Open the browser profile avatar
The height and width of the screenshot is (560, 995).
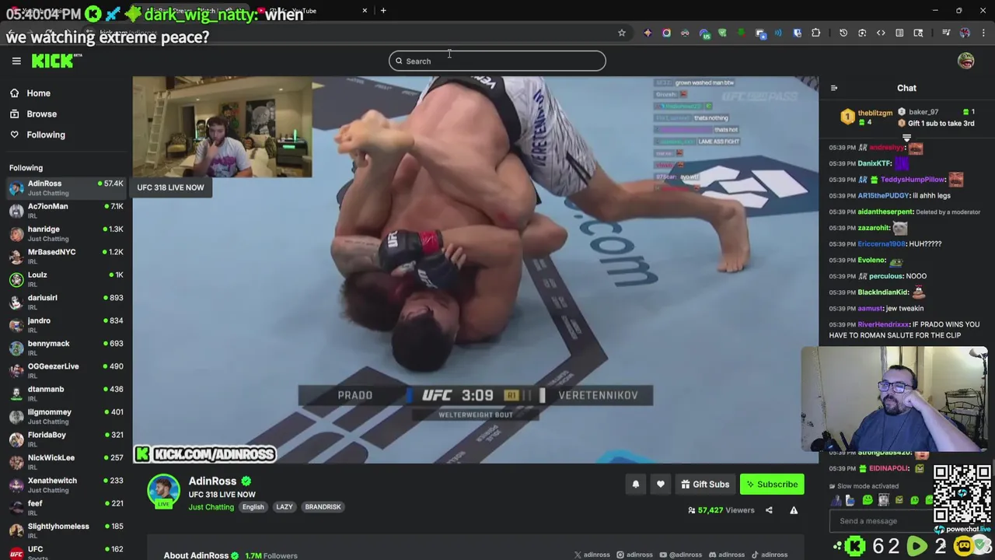[965, 33]
